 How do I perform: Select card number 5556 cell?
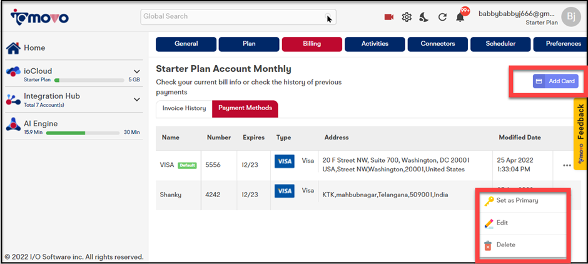pyautogui.click(x=213, y=165)
